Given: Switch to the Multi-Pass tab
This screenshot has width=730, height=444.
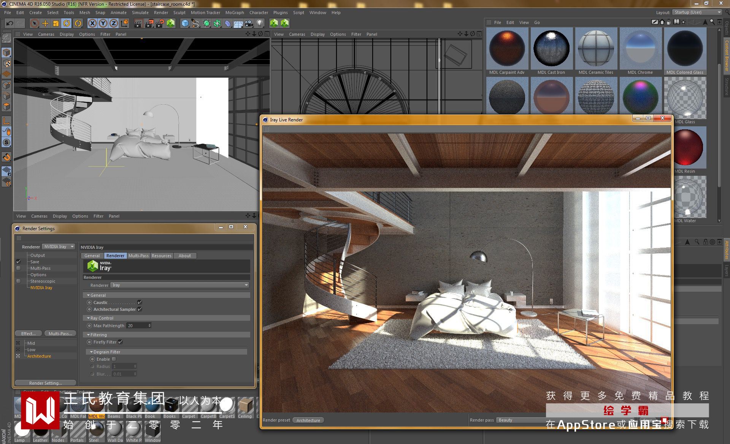Looking at the screenshot, I should pyautogui.click(x=138, y=256).
